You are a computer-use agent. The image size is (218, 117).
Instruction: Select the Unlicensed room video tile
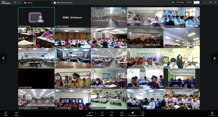(x=182, y=38)
